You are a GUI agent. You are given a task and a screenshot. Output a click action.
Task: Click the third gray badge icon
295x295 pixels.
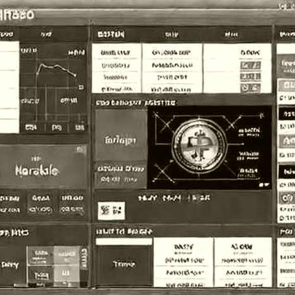[250, 88]
